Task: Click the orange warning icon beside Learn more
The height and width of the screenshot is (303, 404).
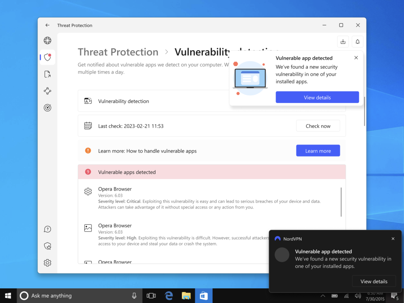Action: click(88, 151)
